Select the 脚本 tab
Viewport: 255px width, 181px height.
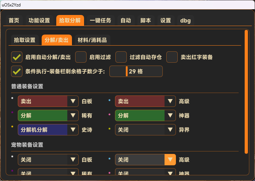click(146, 21)
